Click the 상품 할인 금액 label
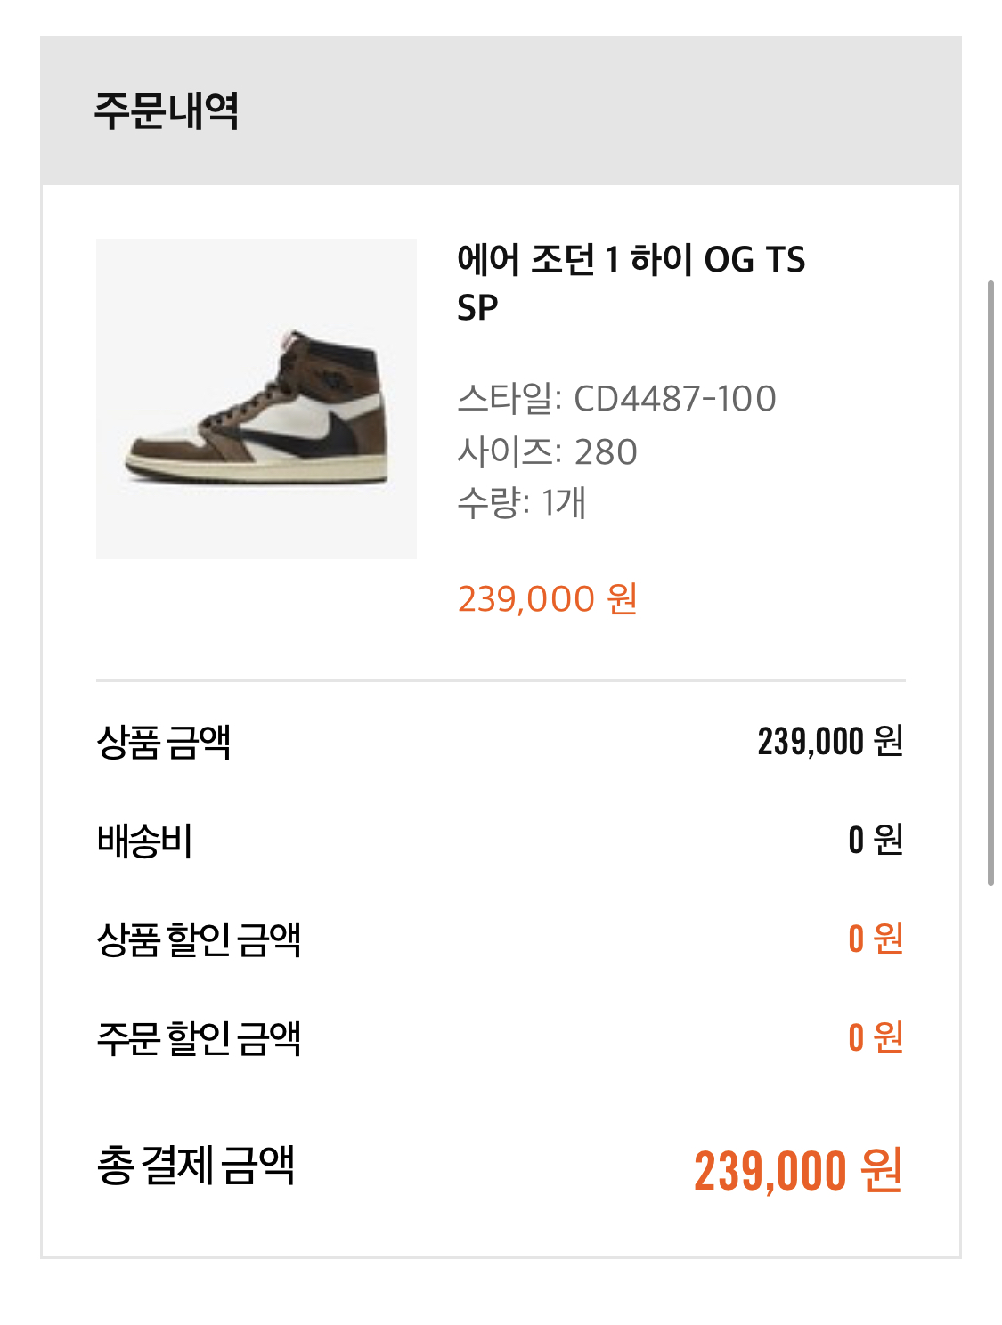 199,939
